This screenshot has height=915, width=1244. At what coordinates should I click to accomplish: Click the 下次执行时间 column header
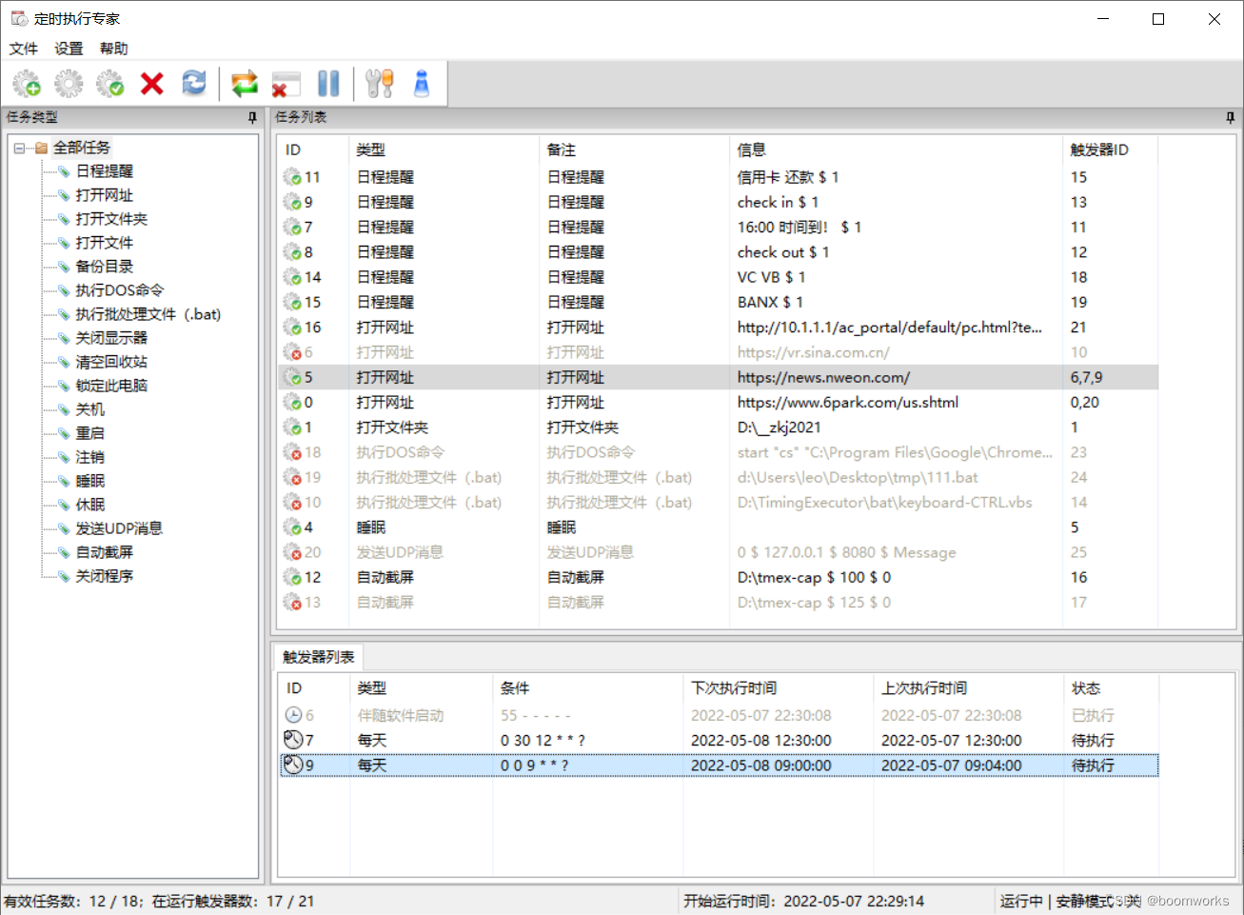pyautogui.click(x=779, y=687)
